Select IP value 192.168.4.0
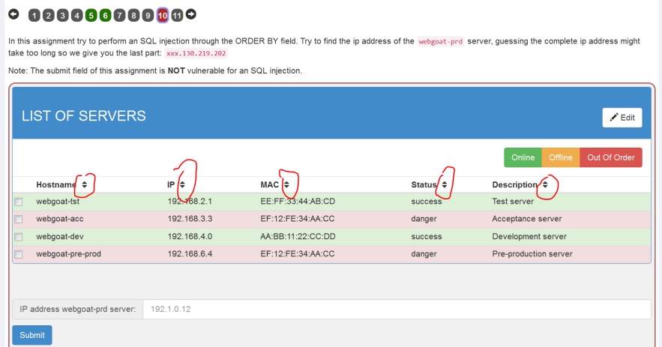Screen dimensions: 662x347 [190, 236]
